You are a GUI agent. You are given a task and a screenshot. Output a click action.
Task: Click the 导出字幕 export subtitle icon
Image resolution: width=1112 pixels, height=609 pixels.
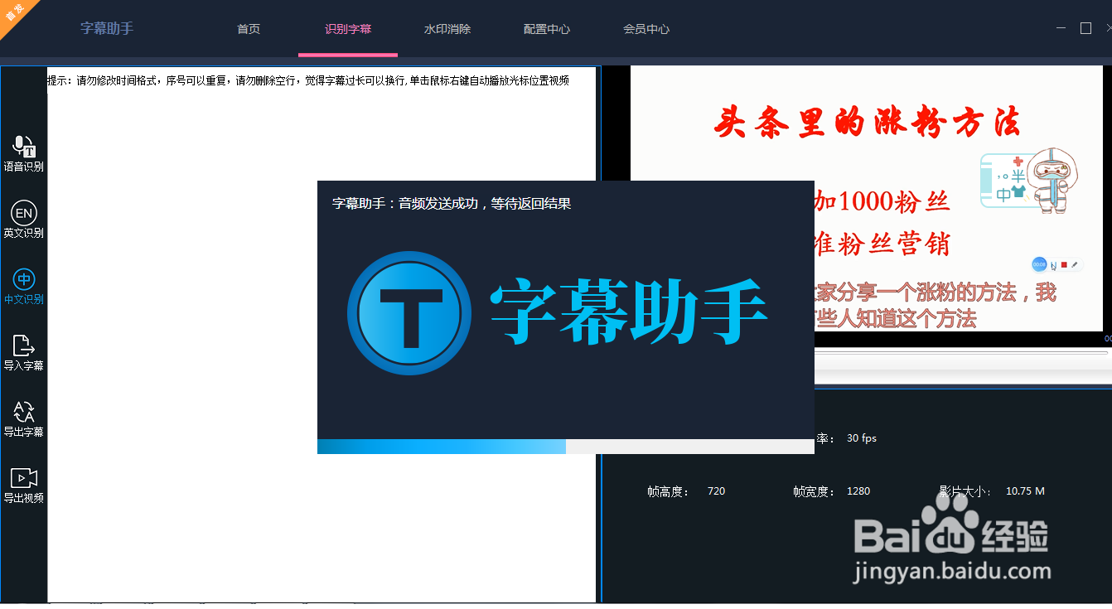24,412
